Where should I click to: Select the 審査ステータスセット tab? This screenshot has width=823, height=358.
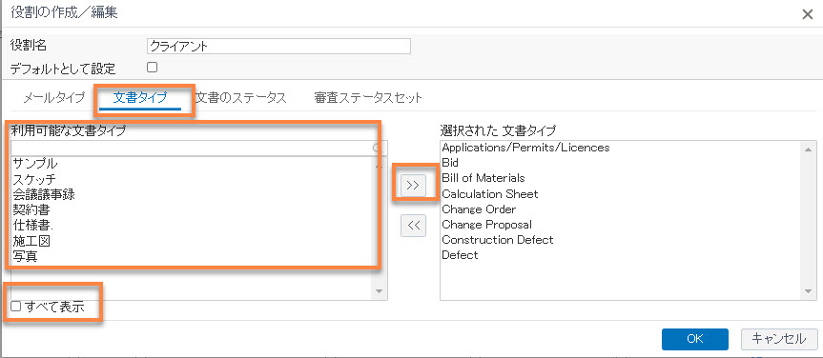click(368, 98)
